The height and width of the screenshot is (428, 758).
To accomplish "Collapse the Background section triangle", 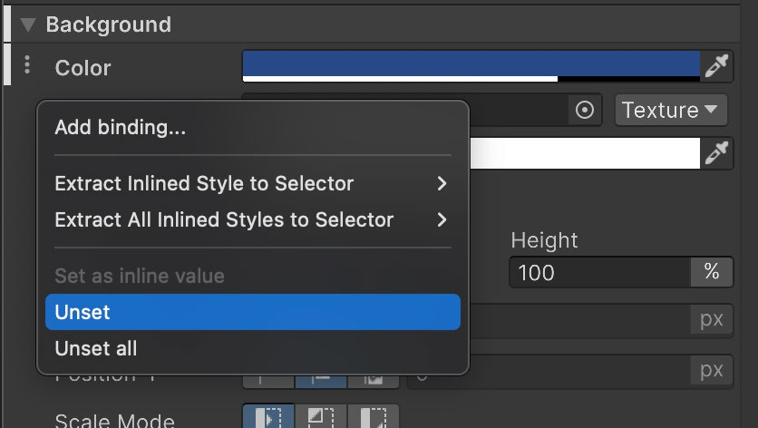I will pyautogui.click(x=28, y=24).
